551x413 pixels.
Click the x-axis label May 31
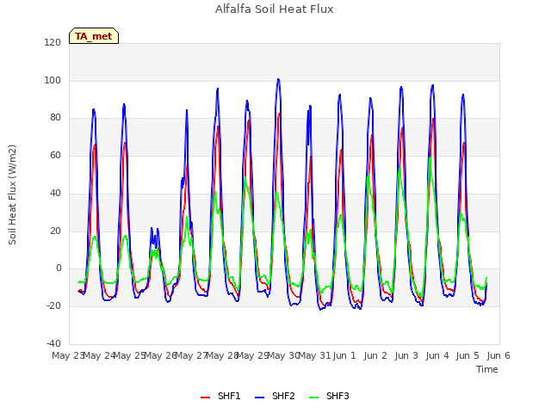314,355
